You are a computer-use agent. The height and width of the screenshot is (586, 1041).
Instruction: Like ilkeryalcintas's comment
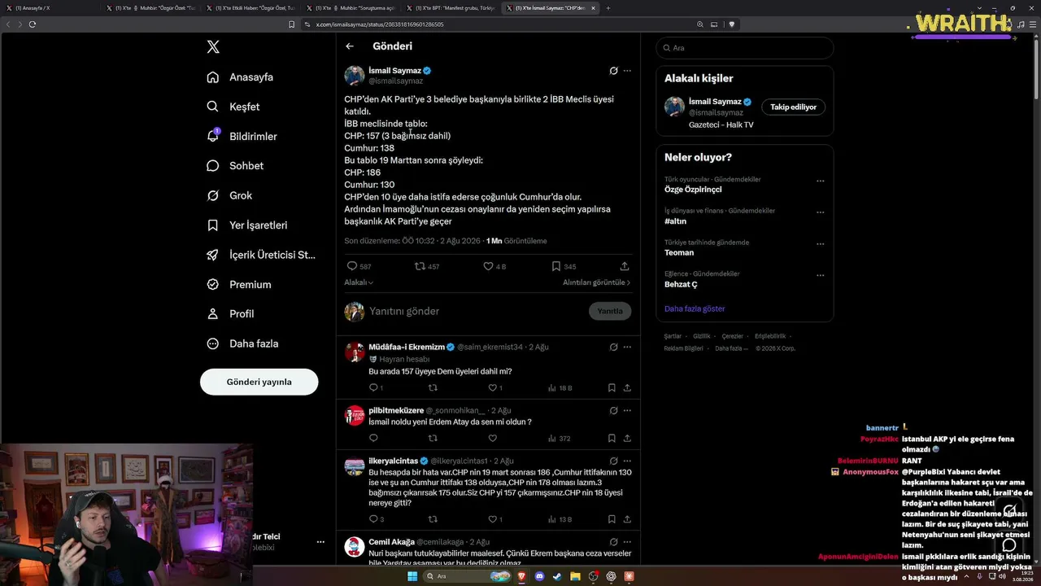(x=492, y=519)
